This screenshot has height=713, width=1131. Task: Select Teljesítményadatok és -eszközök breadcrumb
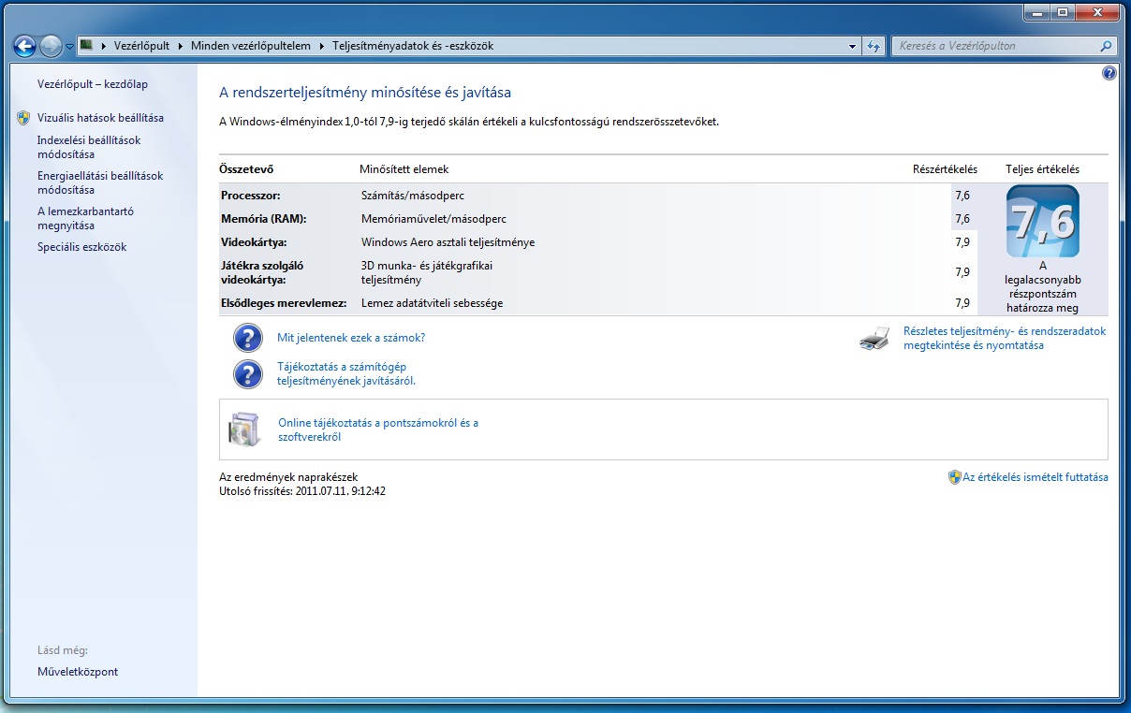[x=413, y=45]
